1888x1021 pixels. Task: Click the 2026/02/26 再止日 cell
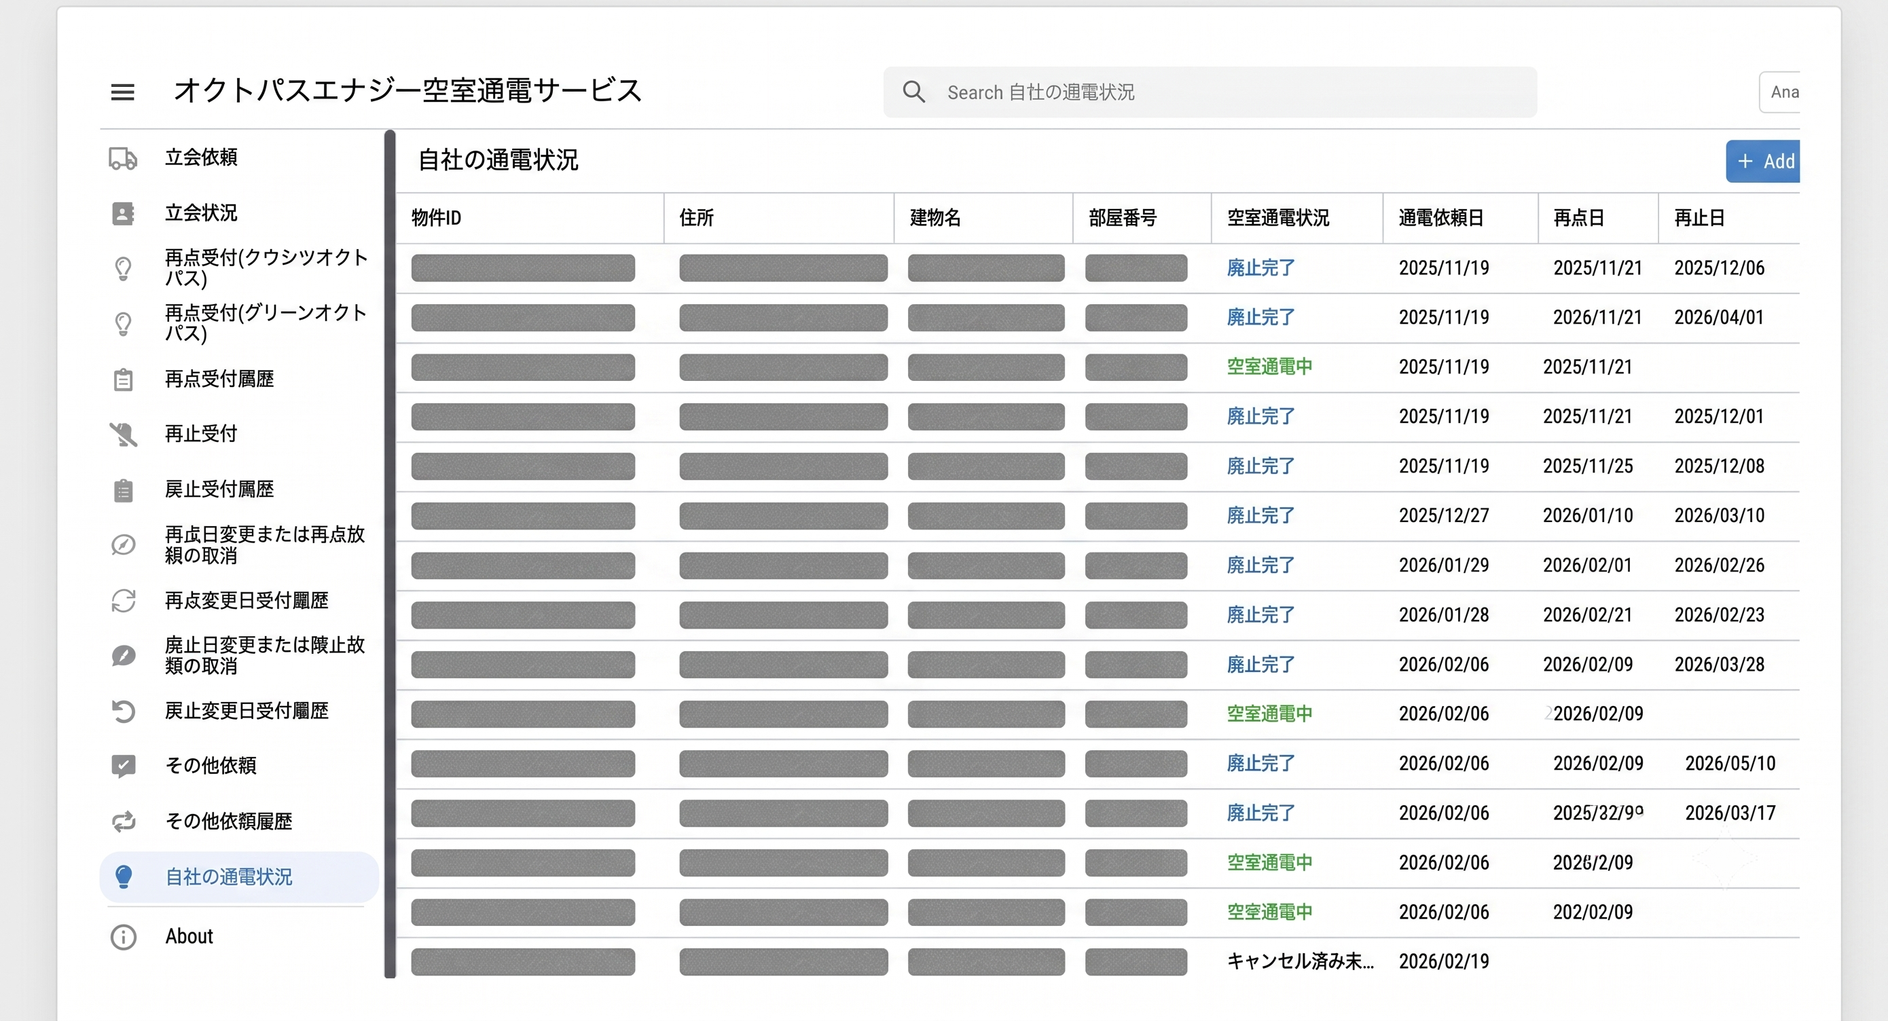[x=1720, y=565]
